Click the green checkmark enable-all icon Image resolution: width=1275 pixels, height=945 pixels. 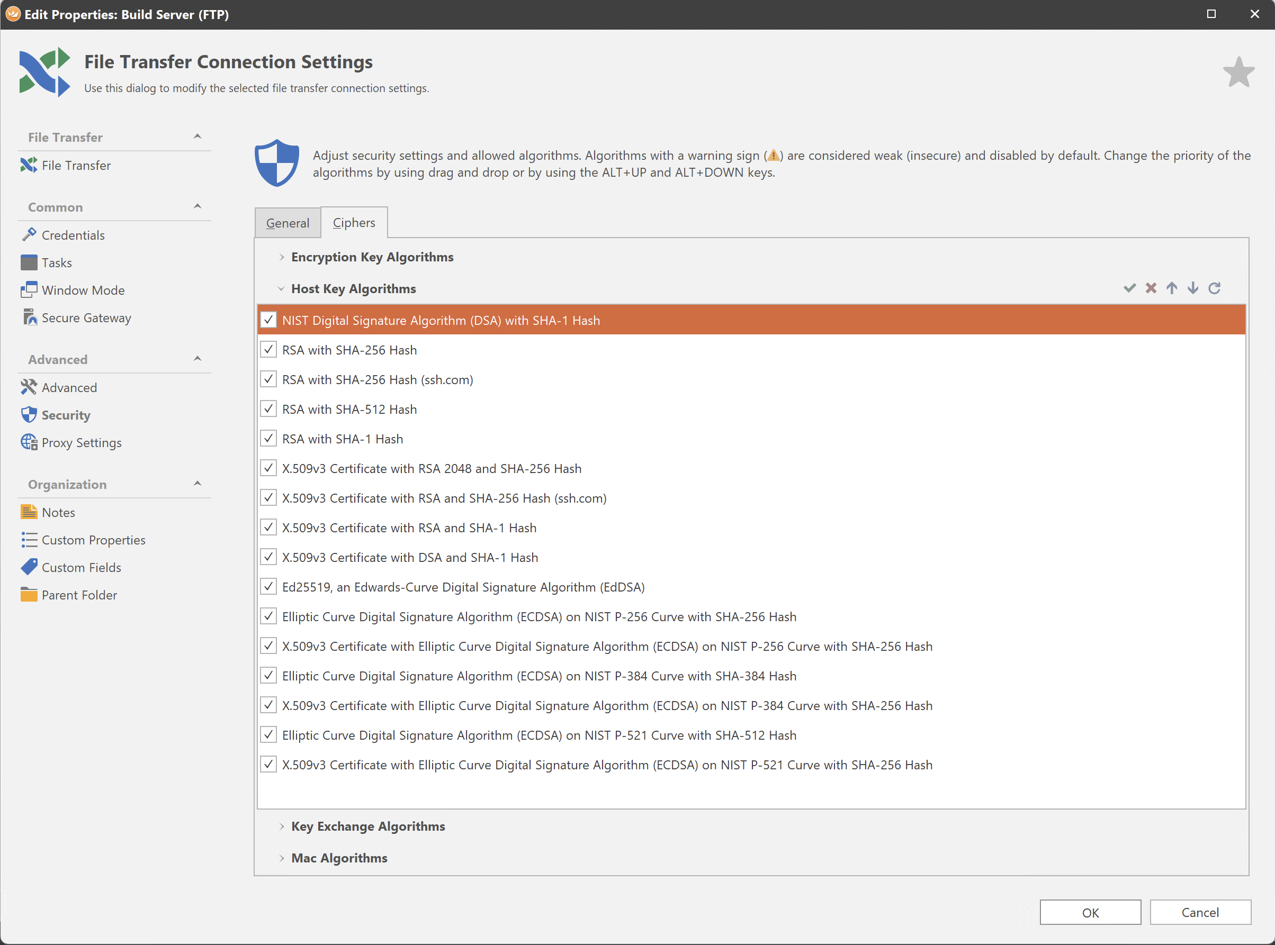click(x=1129, y=288)
